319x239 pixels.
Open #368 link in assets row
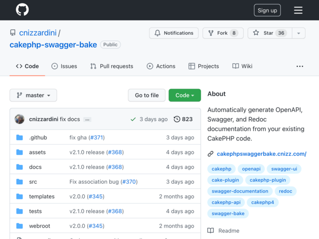pos(115,152)
